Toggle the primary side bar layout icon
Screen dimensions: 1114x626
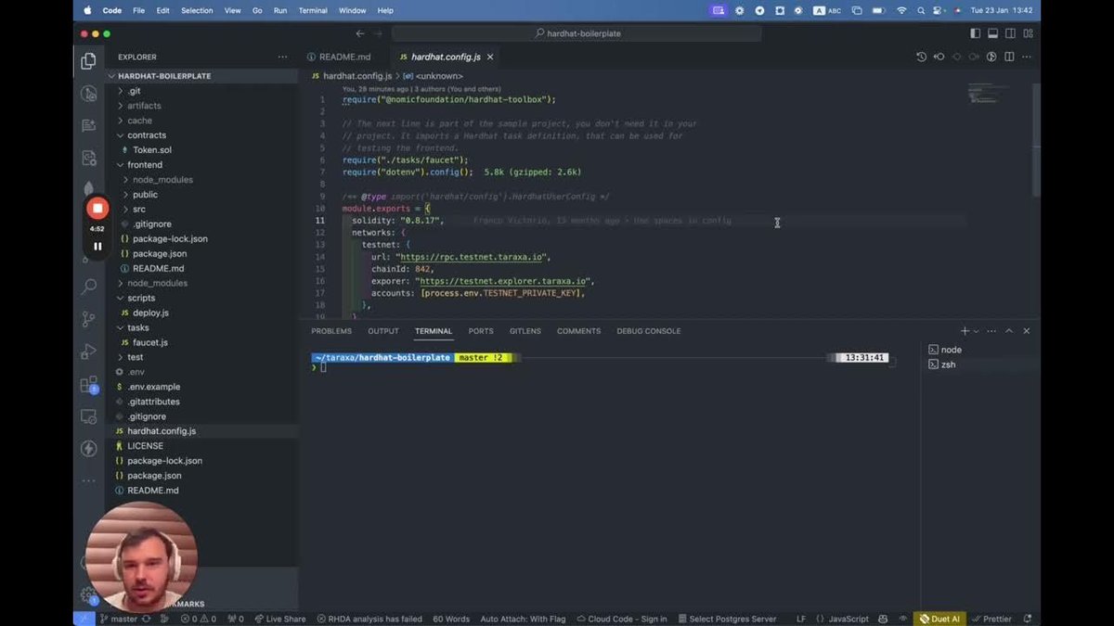click(x=975, y=33)
